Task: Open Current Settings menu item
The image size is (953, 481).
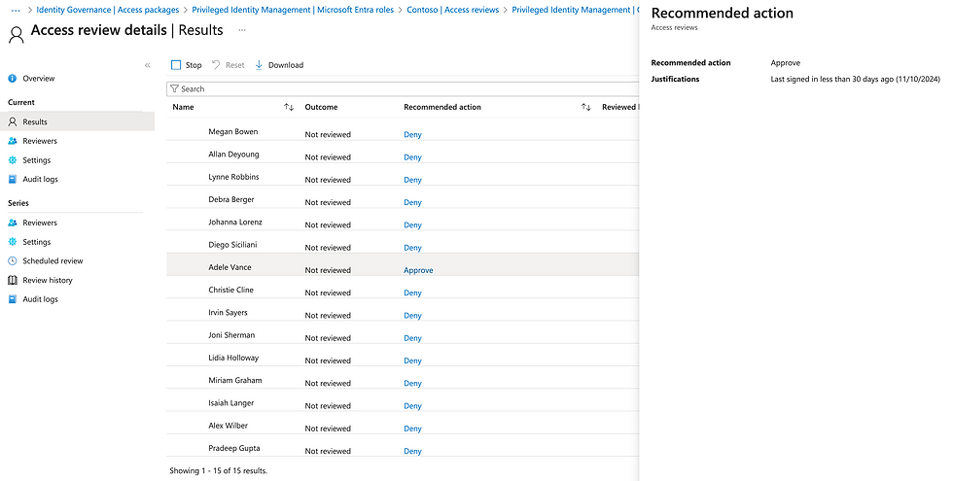Action: pos(37,160)
